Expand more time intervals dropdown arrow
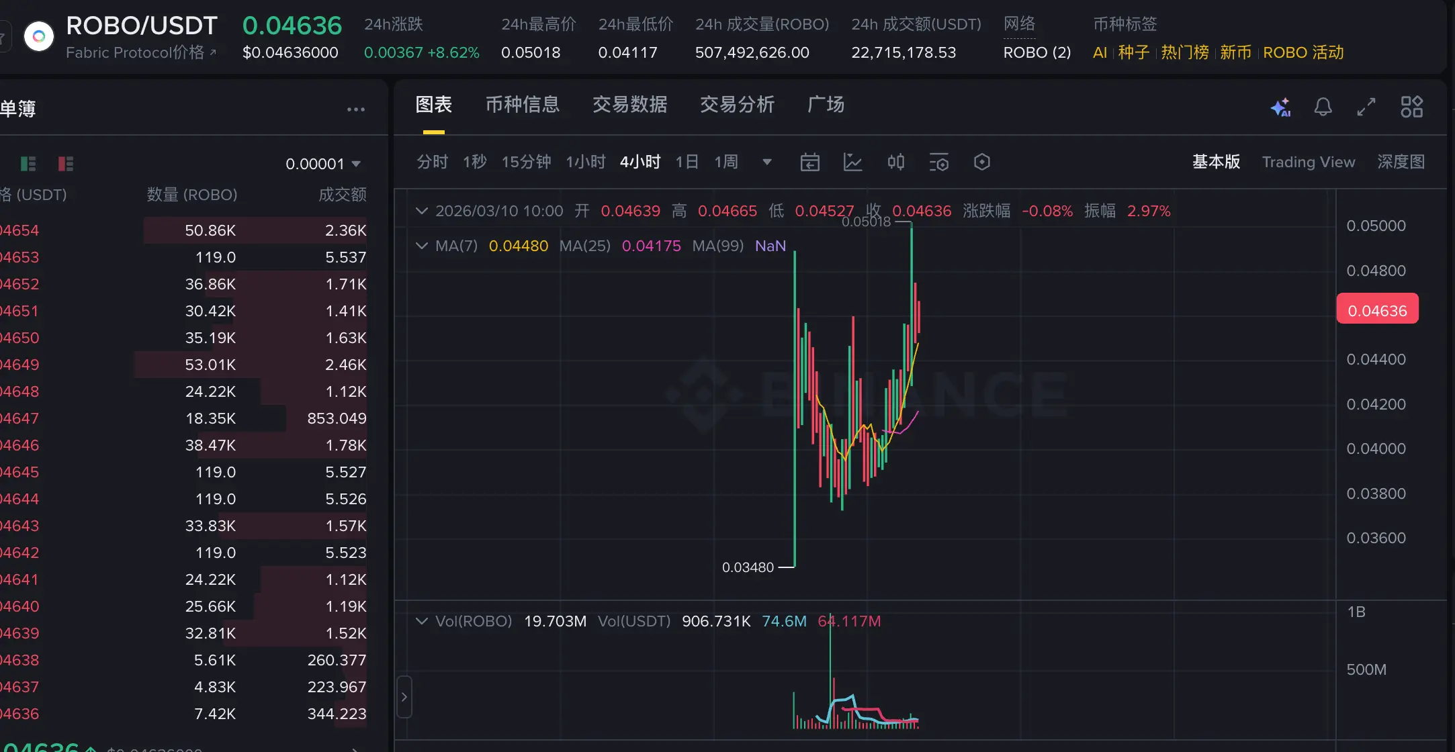 tap(767, 162)
